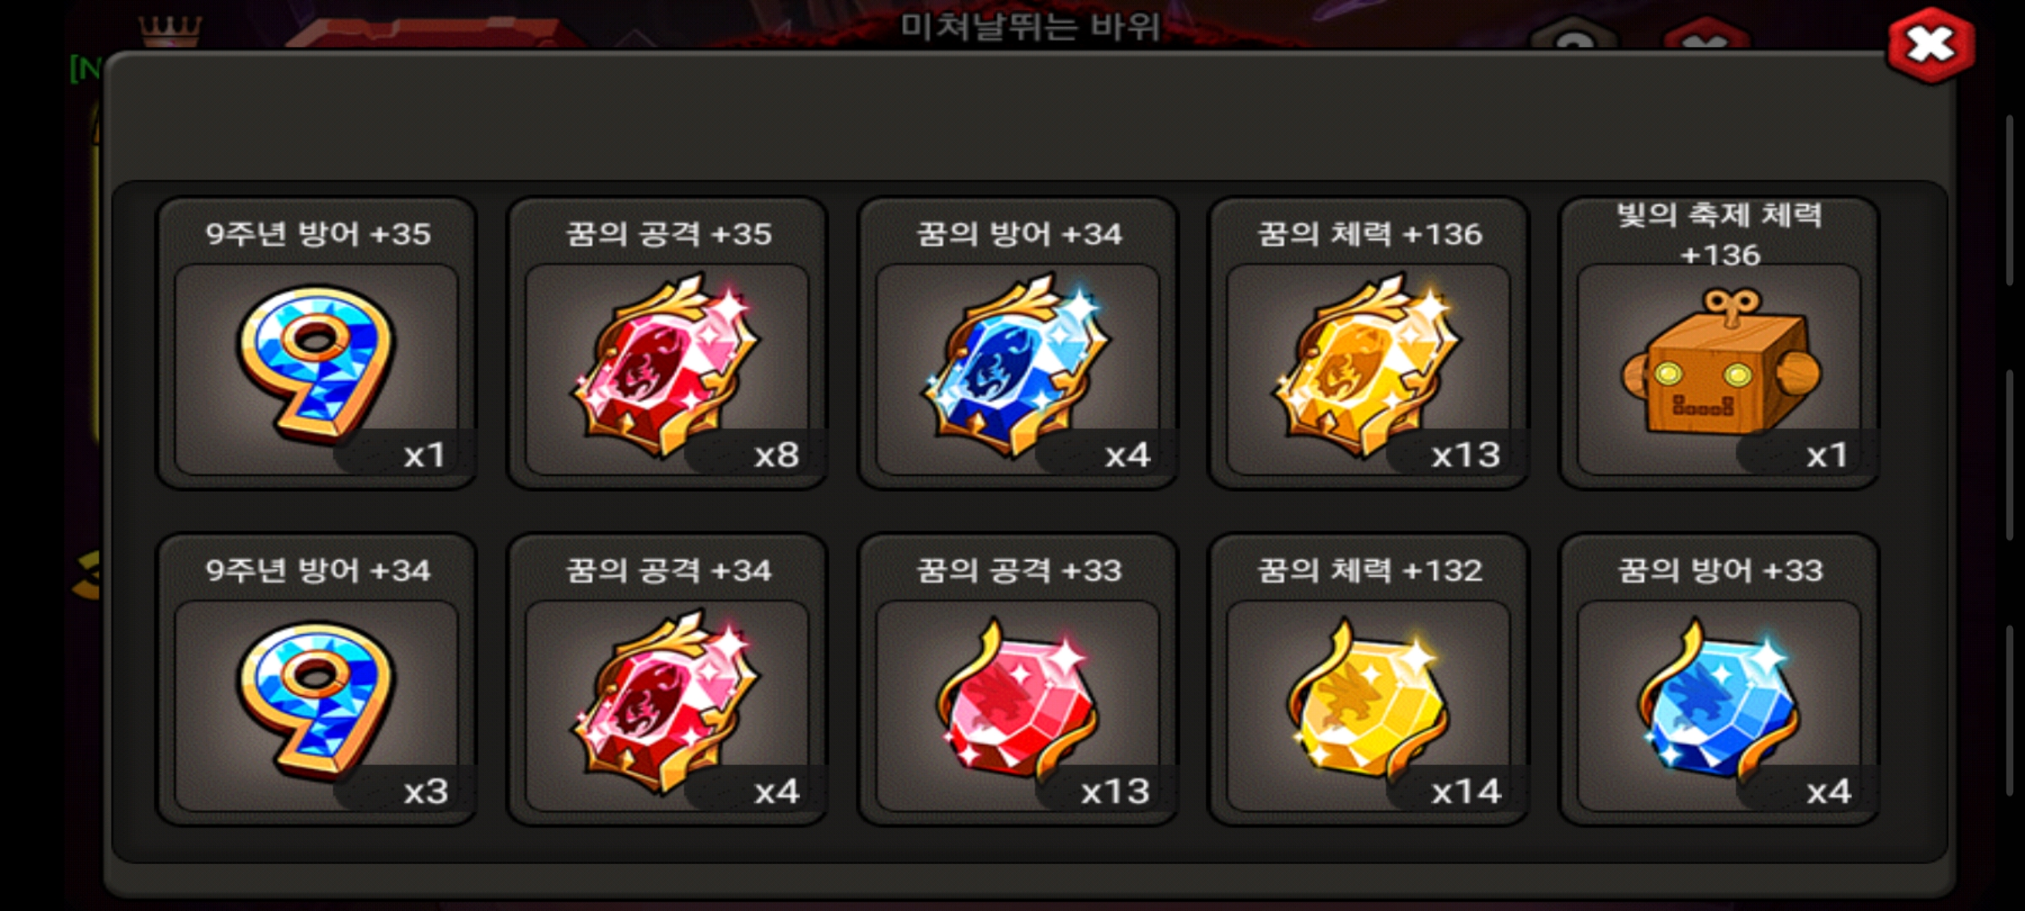Click the 빛의 축제 체력 +136 label

(1720, 234)
